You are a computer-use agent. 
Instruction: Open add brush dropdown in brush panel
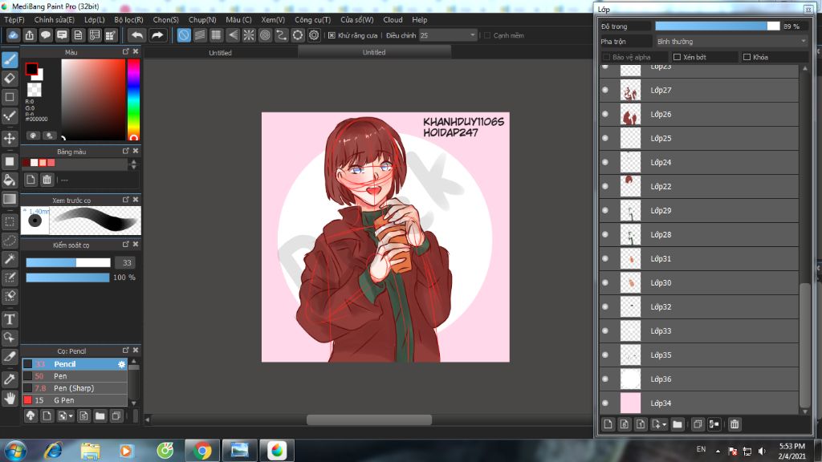point(71,416)
